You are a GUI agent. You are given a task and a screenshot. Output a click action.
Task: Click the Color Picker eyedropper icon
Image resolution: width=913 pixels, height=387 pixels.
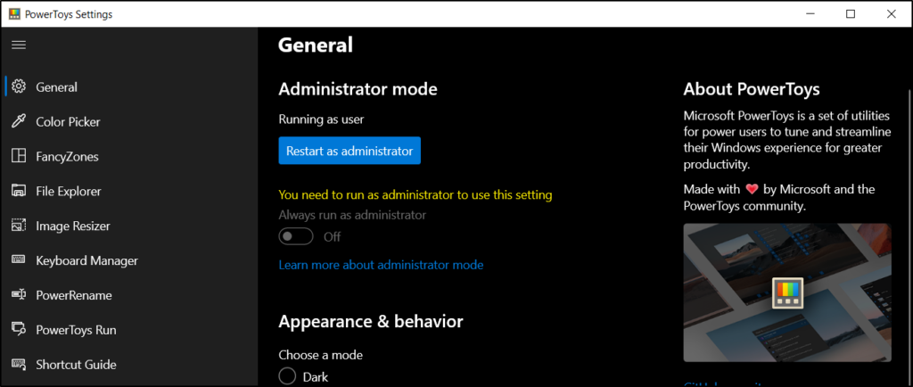tap(18, 122)
